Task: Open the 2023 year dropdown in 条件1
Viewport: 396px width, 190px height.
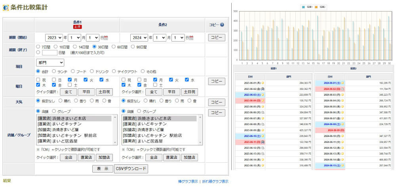Action: pos(54,38)
